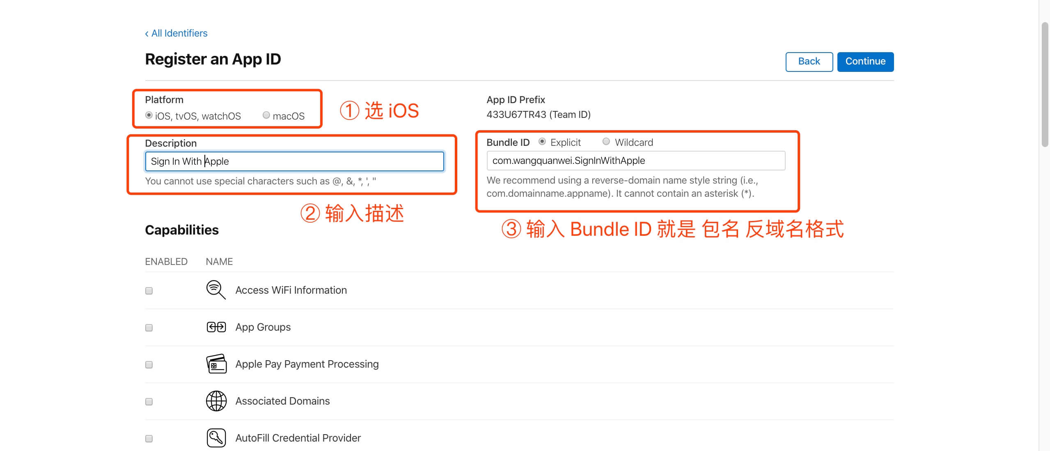Screen dimensions: 1050x451
Task: Enable Apple Pay Payment Processing
Action: point(148,364)
